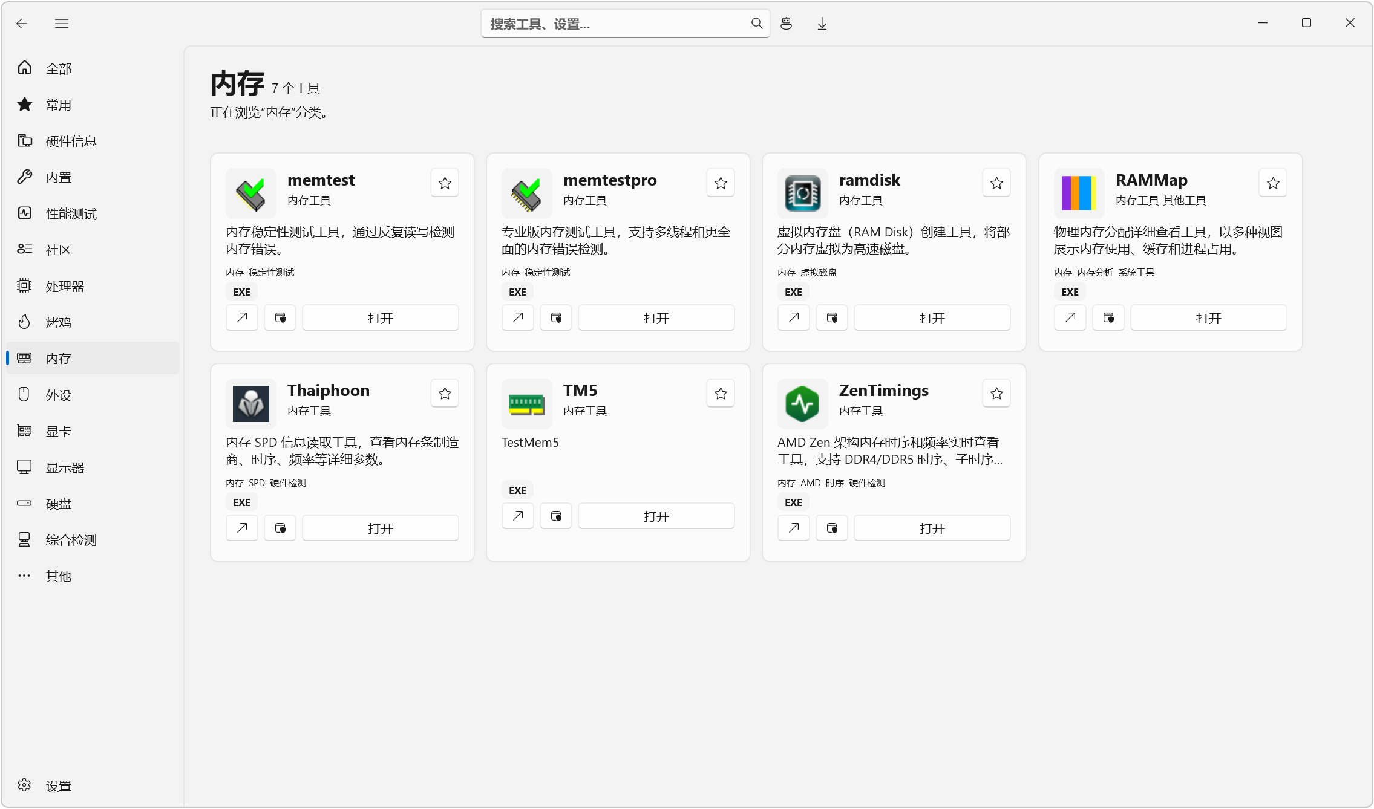This screenshot has width=1374, height=809.
Task: Click the TM5 memory stick icon
Action: (527, 404)
